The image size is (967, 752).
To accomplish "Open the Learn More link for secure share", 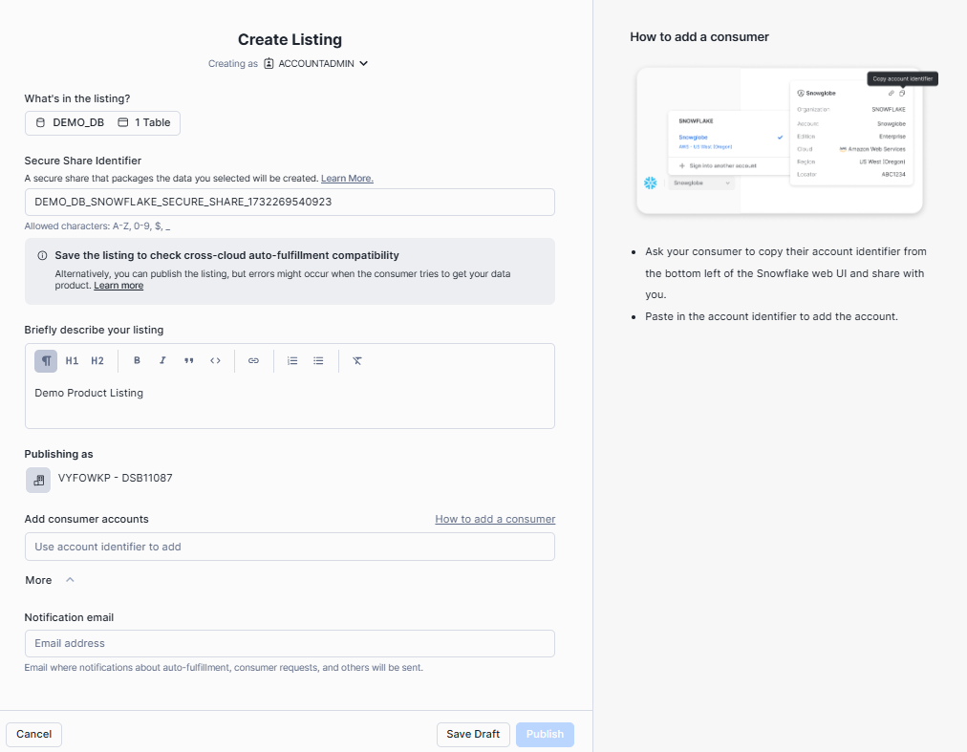I will point(347,179).
